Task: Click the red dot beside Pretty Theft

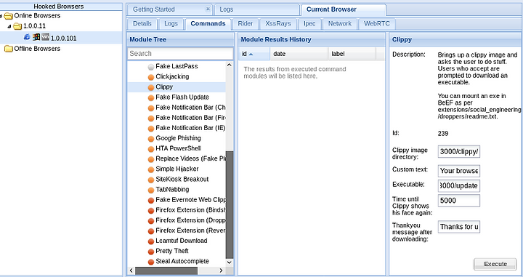Action: point(151,252)
